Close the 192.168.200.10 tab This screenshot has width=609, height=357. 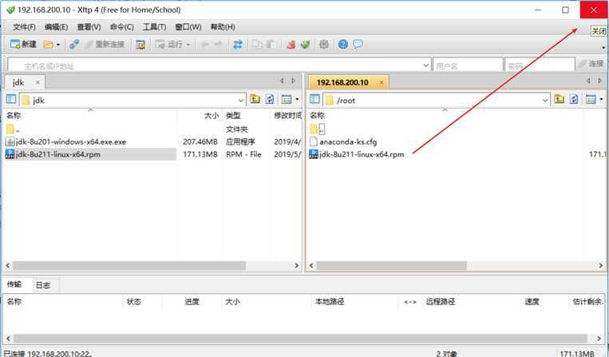(x=382, y=82)
